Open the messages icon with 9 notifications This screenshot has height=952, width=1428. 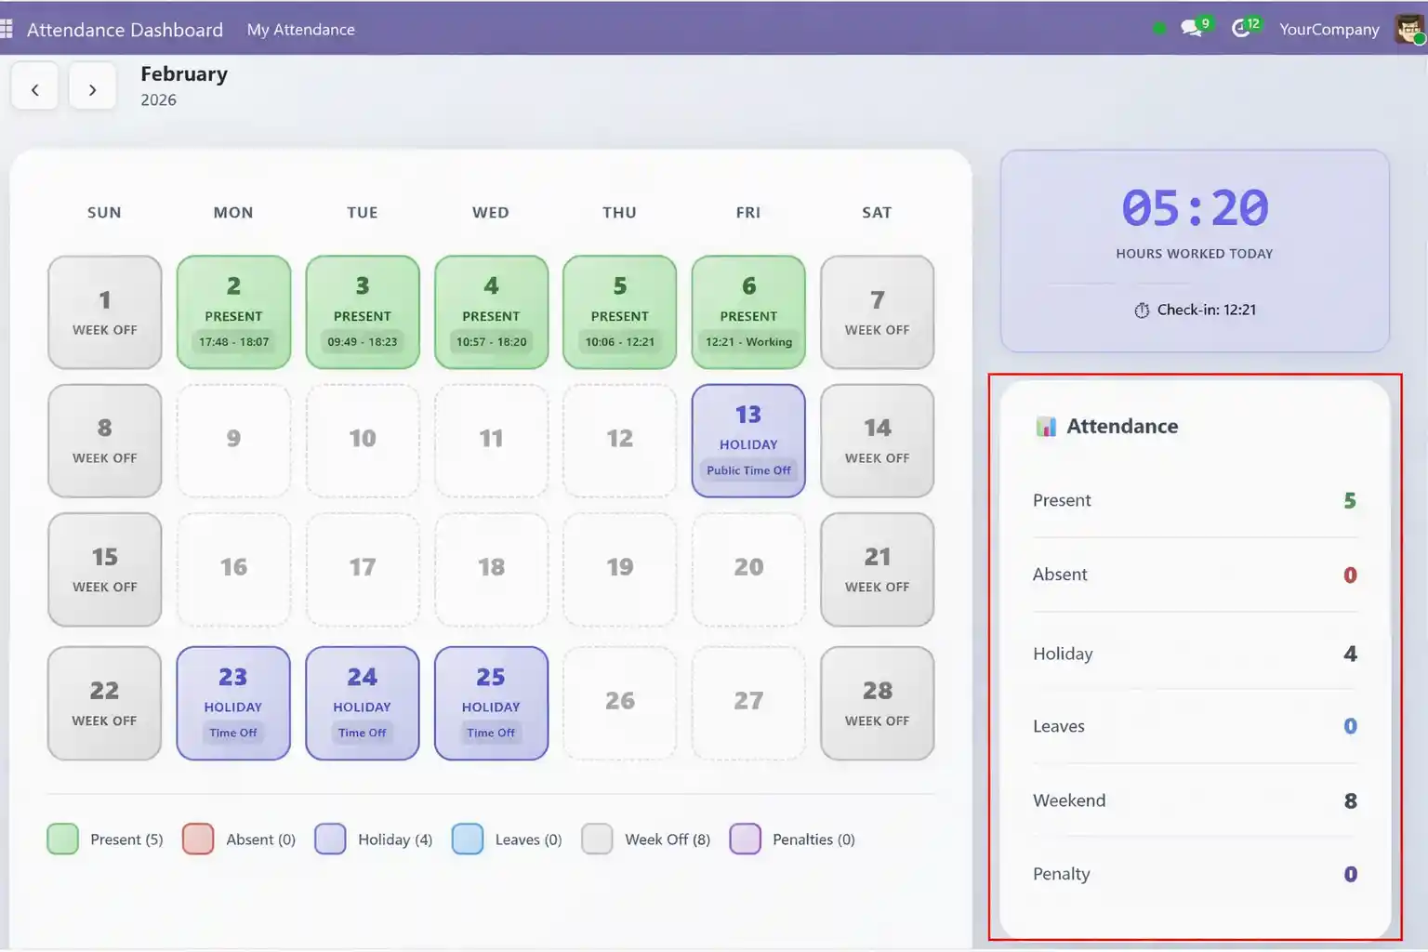point(1190,28)
